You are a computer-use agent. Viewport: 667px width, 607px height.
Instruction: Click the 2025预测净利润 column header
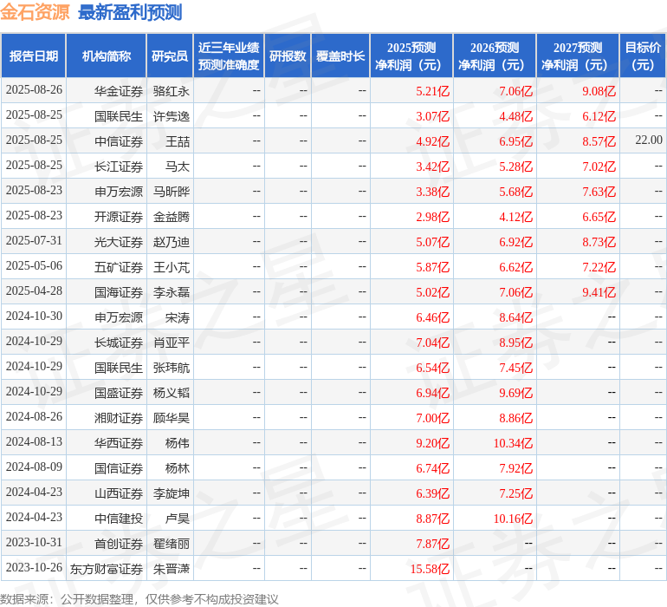411,55
